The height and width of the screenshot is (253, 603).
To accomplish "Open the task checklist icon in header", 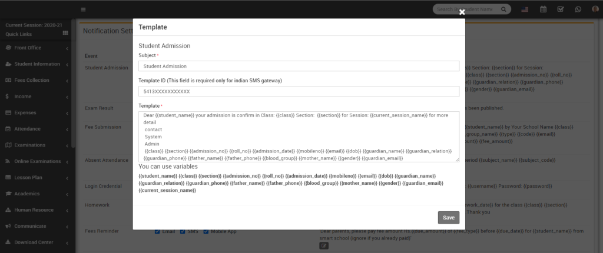I will click(561, 9).
